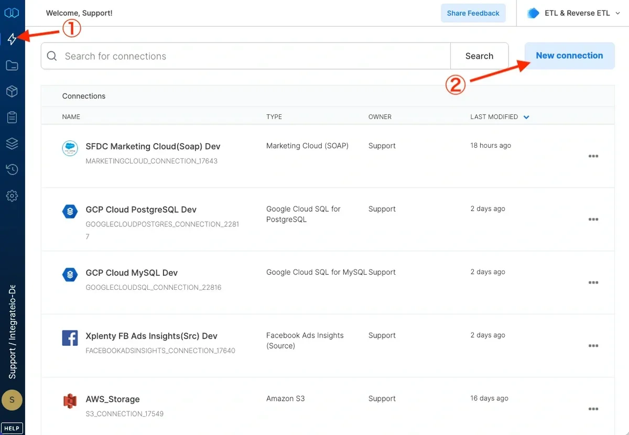This screenshot has height=435, width=629.
Task: Open the HELP badge in the sidebar
Action: click(12, 428)
